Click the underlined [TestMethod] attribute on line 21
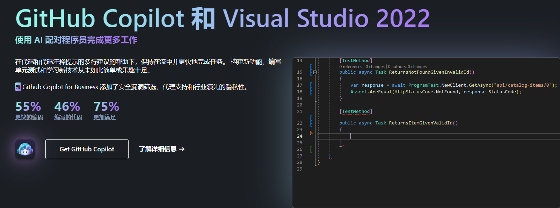The height and width of the screenshot is (208, 560). pos(356,112)
